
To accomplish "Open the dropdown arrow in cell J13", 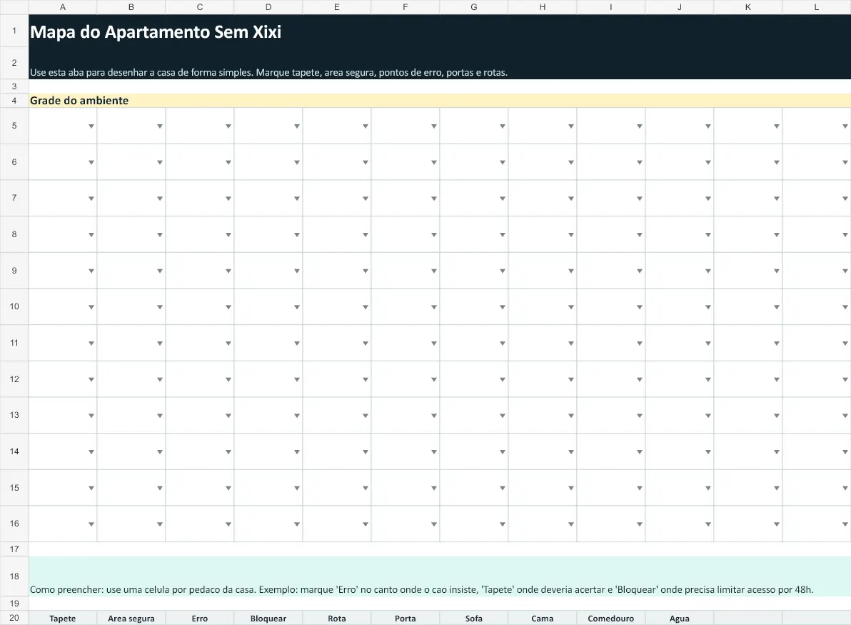I will tap(708, 416).
